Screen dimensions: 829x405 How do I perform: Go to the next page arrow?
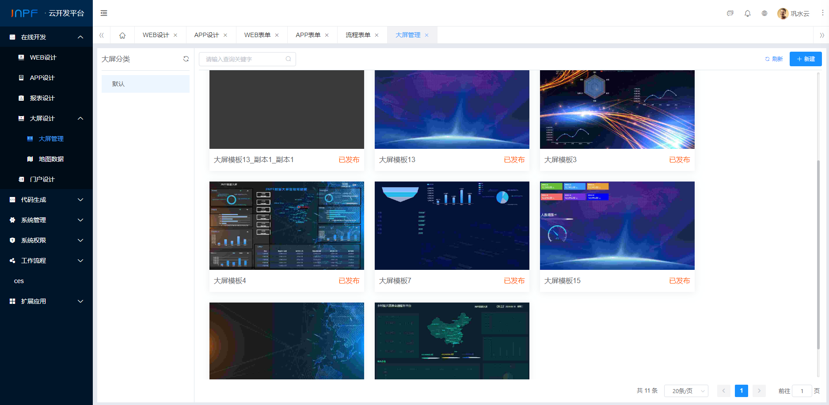click(x=759, y=391)
